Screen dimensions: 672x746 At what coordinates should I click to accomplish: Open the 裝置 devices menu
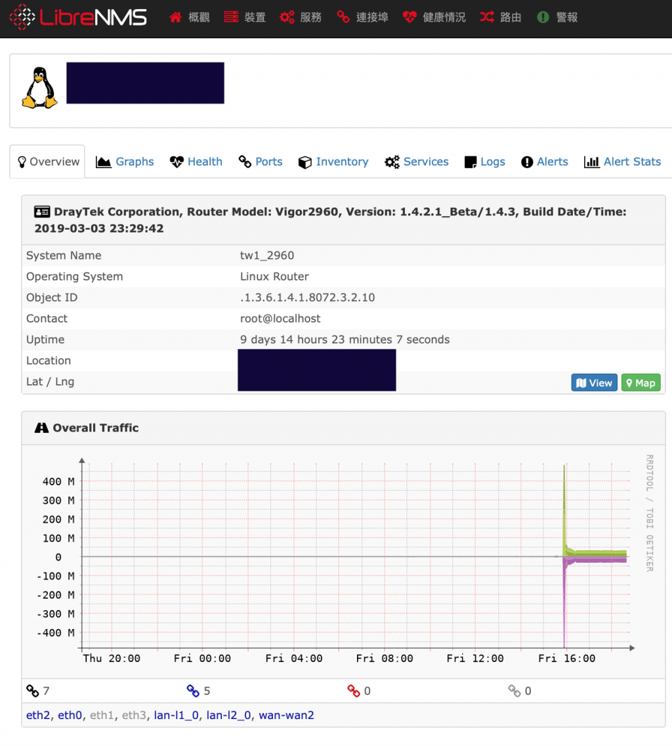245,17
